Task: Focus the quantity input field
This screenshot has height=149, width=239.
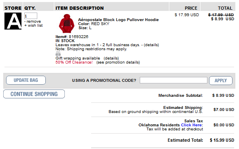Action: 31,16
